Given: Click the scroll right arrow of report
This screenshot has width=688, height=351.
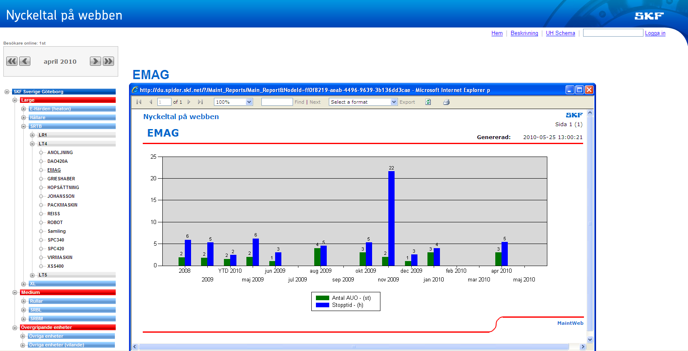Looking at the screenshot, I should (583, 347).
